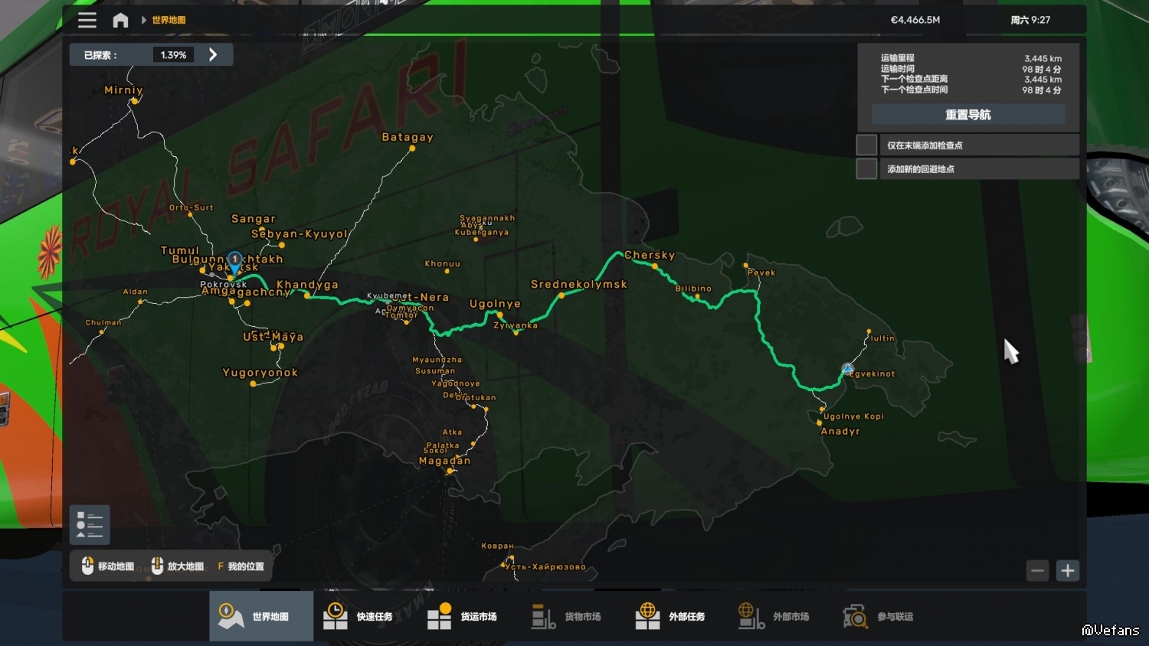Enable 添加新的回避地点 checkbox

pyautogui.click(x=866, y=169)
